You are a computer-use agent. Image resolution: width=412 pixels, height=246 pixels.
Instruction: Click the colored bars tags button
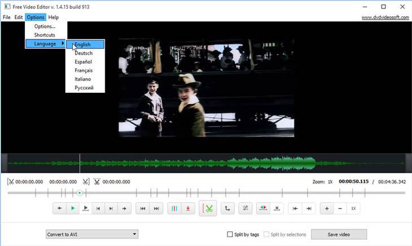(x=174, y=208)
